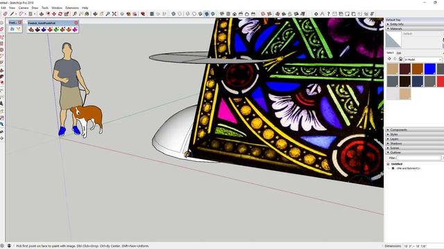Click green JointPushPull tool icon
444x249 pixels.
coord(56,29)
